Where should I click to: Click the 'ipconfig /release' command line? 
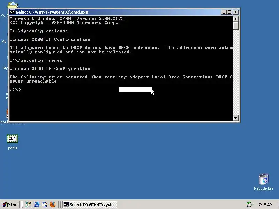point(39,31)
